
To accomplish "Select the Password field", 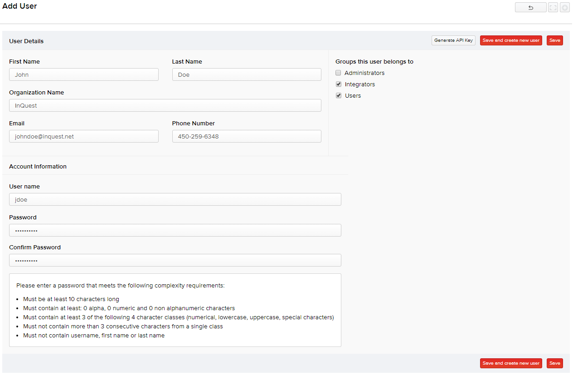I will pos(175,230).
